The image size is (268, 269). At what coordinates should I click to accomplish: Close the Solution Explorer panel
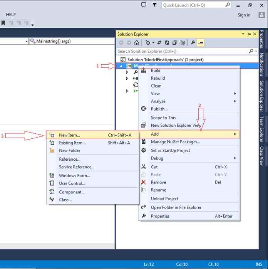click(255, 34)
